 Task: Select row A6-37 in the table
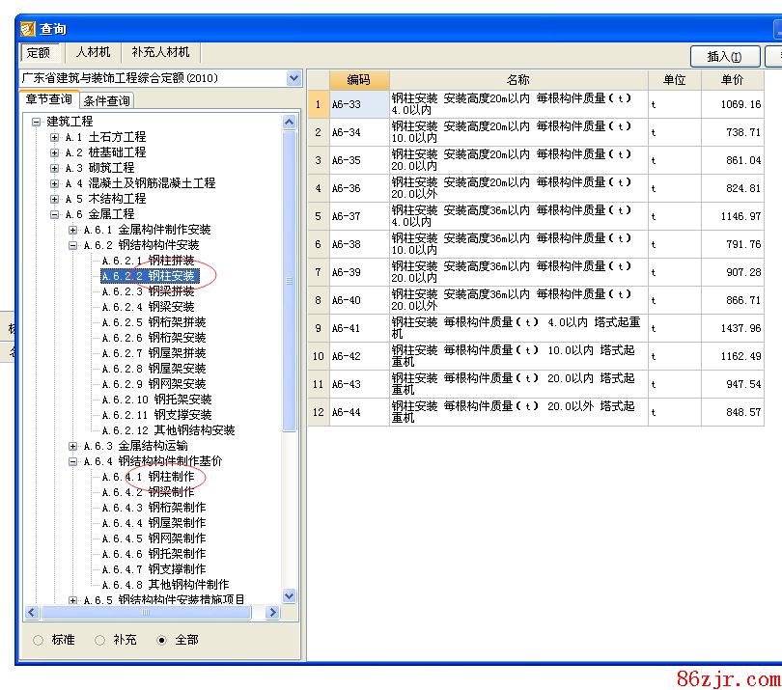coord(347,217)
